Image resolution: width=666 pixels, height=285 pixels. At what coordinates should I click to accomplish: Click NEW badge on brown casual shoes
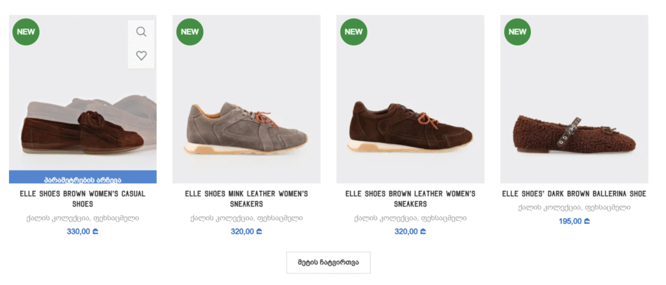point(25,31)
